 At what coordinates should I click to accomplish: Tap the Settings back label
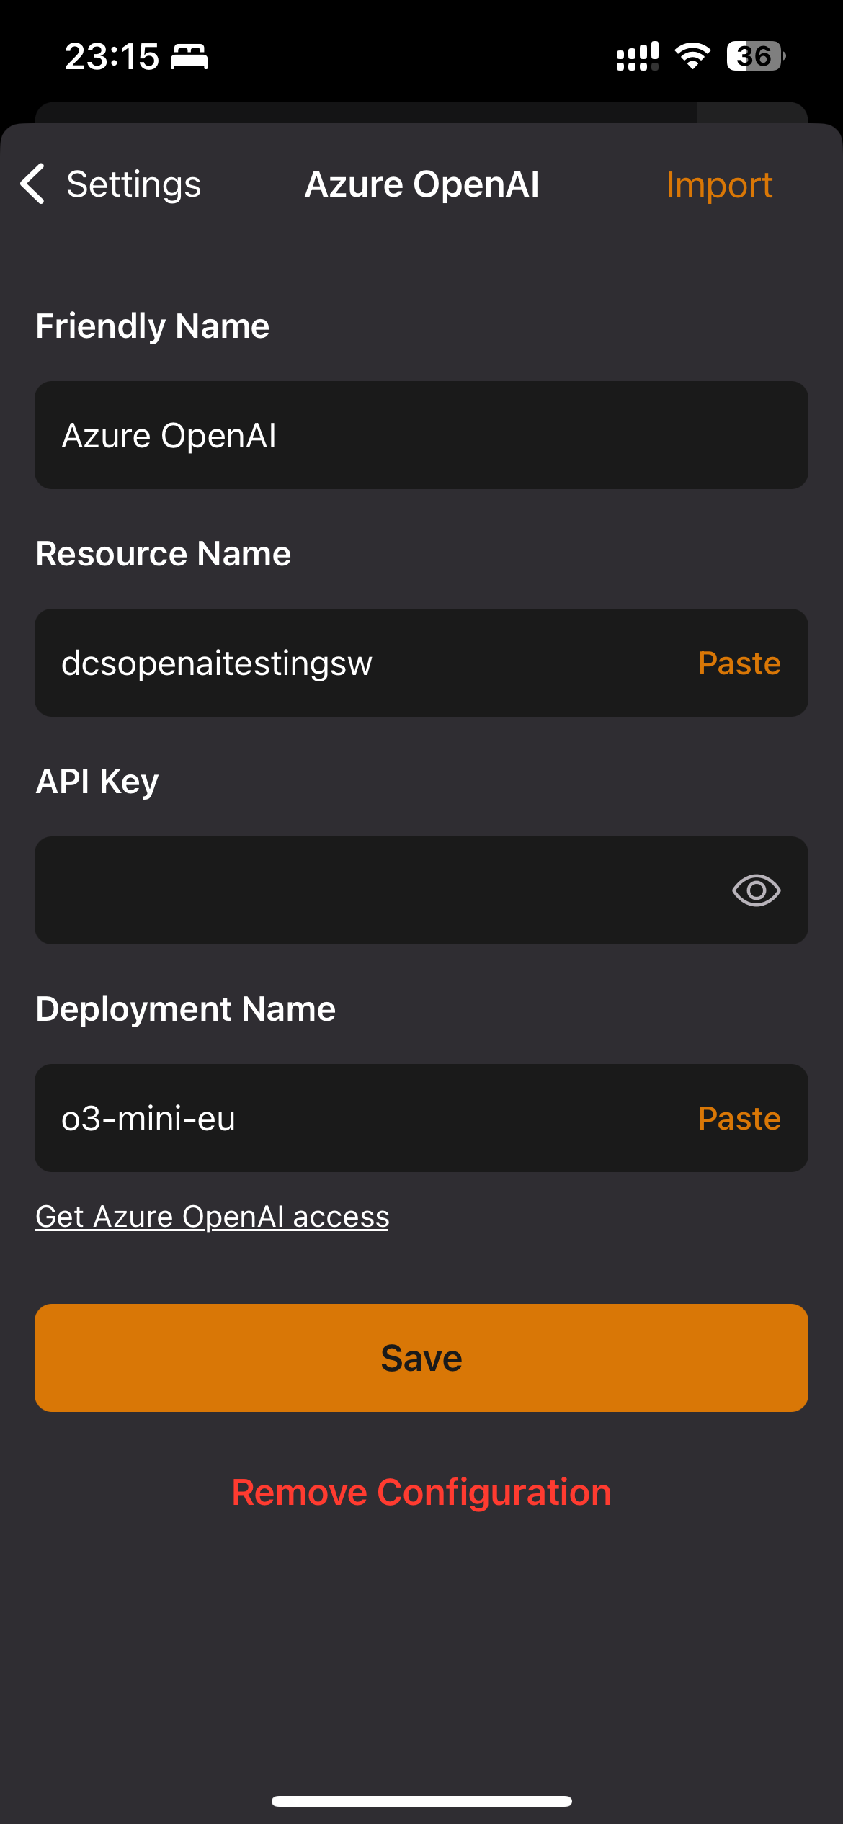[x=134, y=184]
